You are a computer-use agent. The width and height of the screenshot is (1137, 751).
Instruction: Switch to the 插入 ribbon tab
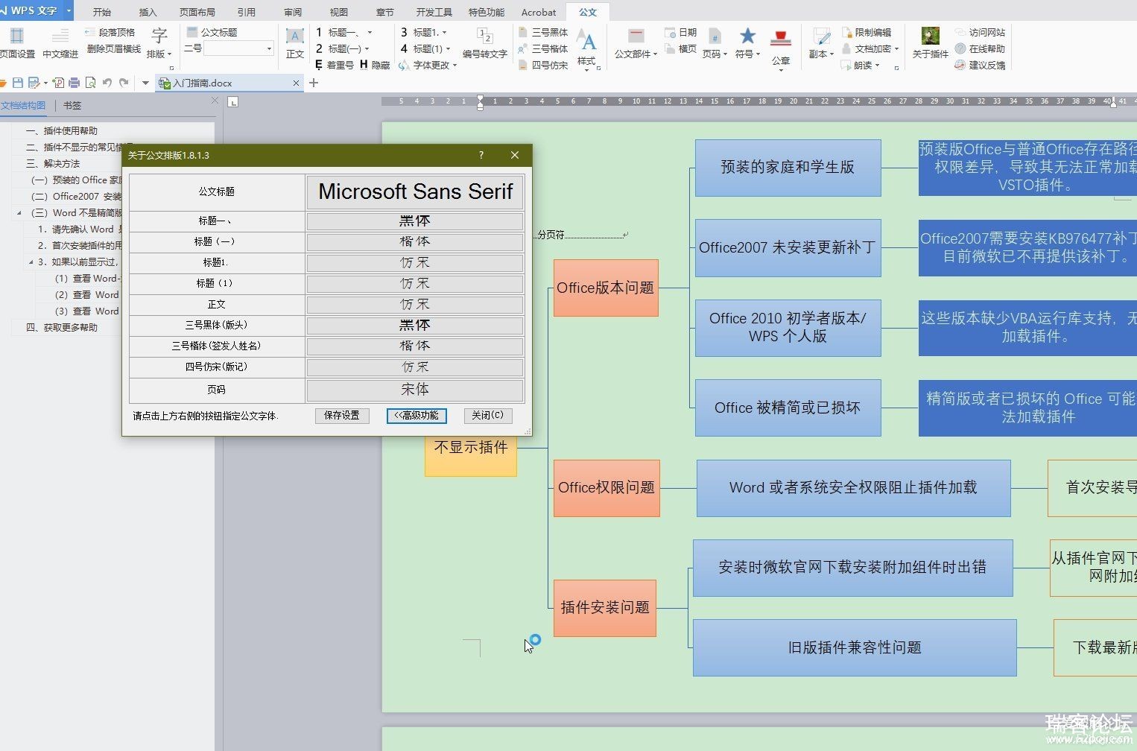coord(148,12)
